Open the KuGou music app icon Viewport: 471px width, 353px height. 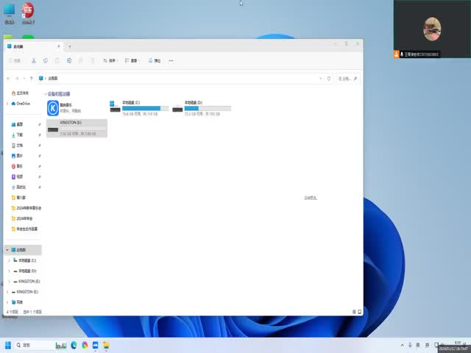point(53,109)
